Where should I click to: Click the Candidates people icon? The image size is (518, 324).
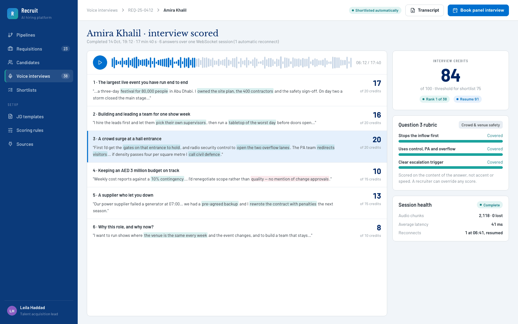coord(10,62)
